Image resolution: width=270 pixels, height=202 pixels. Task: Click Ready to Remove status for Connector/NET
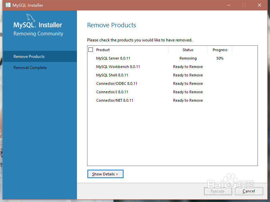click(x=188, y=100)
